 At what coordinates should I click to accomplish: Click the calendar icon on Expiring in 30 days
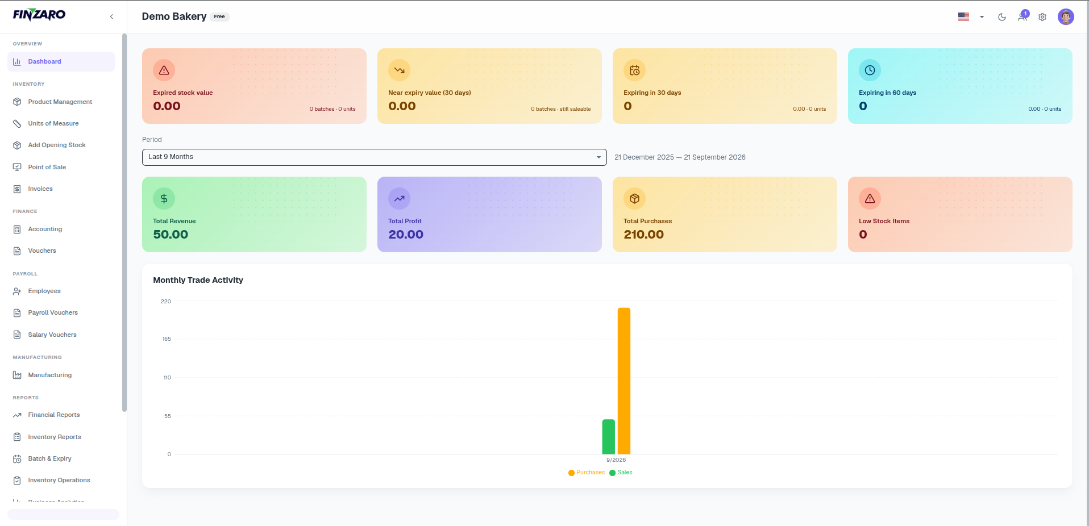click(x=634, y=70)
